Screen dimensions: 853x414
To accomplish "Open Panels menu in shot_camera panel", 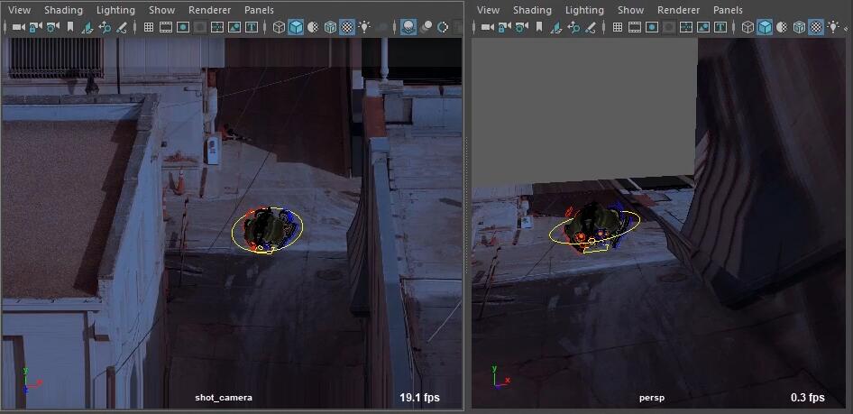I will [260, 10].
